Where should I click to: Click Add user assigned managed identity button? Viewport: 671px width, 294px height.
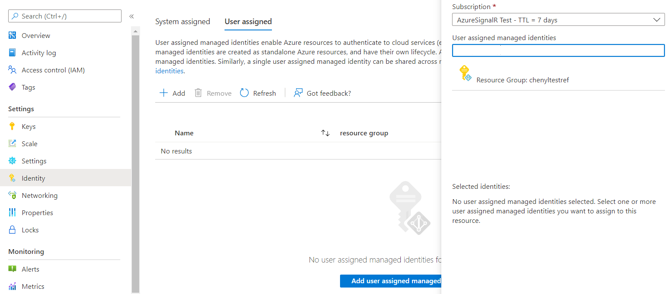tap(390, 281)
